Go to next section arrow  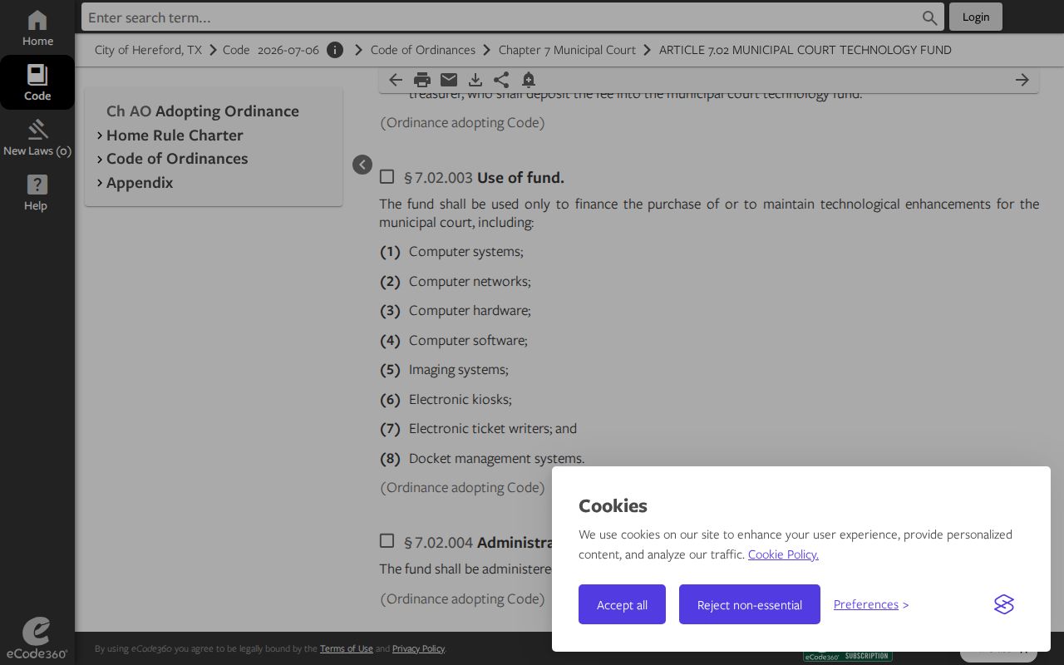click(1022, 80)
